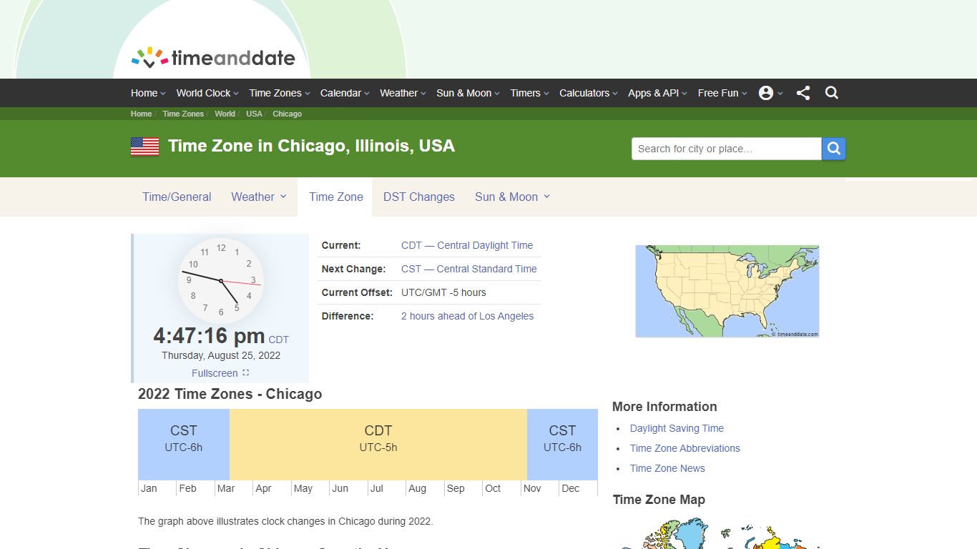The width and height of the screenshot is (977, 549).
Task: Expand the World Clock menu
Action: (208, 93)
